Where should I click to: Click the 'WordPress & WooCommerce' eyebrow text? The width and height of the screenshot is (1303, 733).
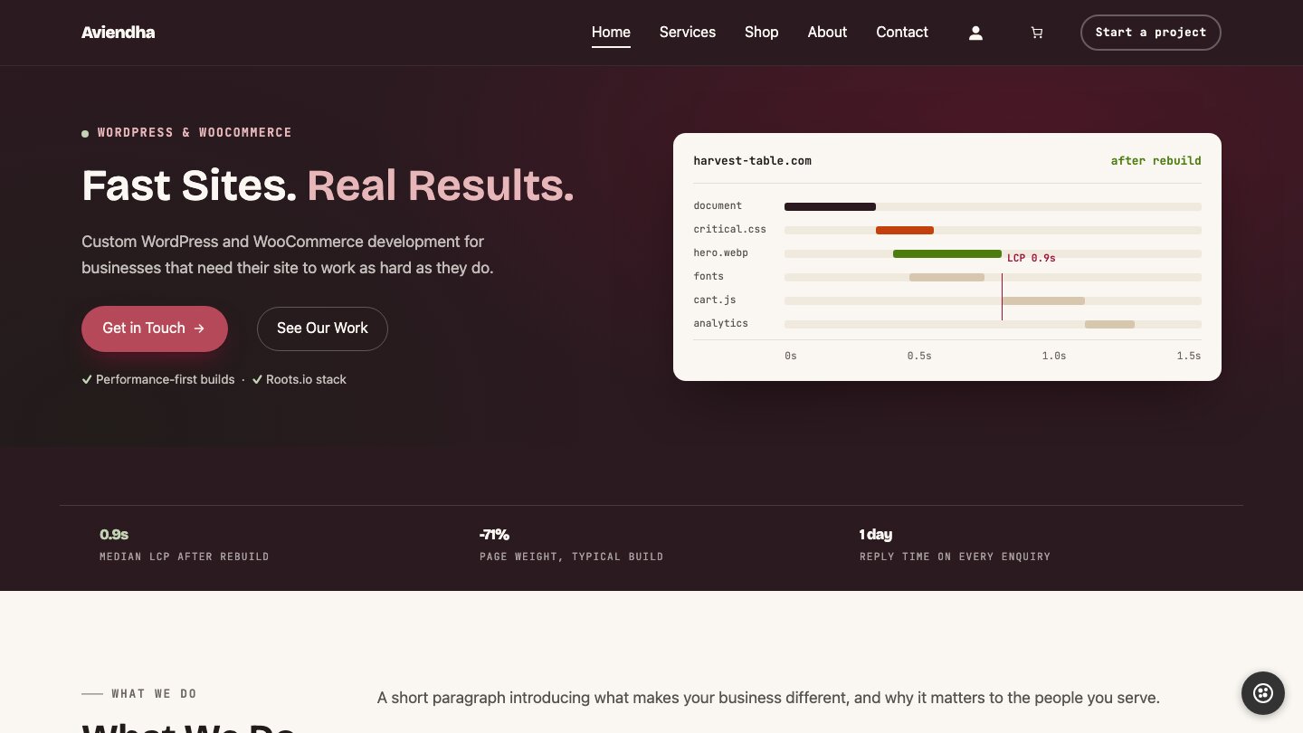coord(195,132)
